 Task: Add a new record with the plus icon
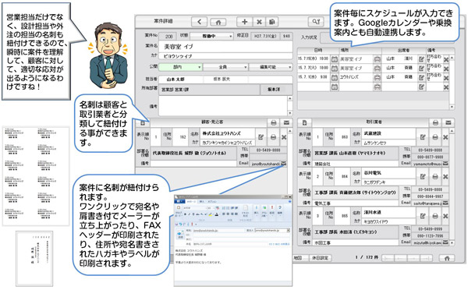(x=244, y=22)
